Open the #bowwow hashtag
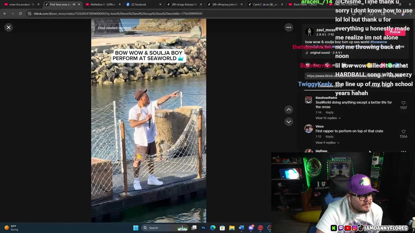Screen dimensions: 415x233 point(379,42)
